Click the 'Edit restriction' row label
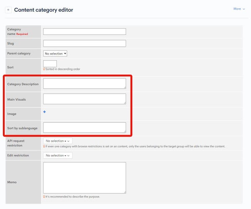Screen dimensions: 251x209 [18, 155]
